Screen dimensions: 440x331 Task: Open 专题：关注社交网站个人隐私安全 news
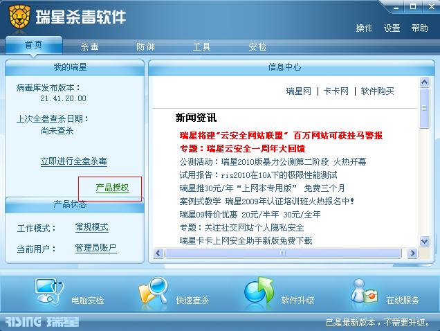pyautogui.click(x=241, y=228)
